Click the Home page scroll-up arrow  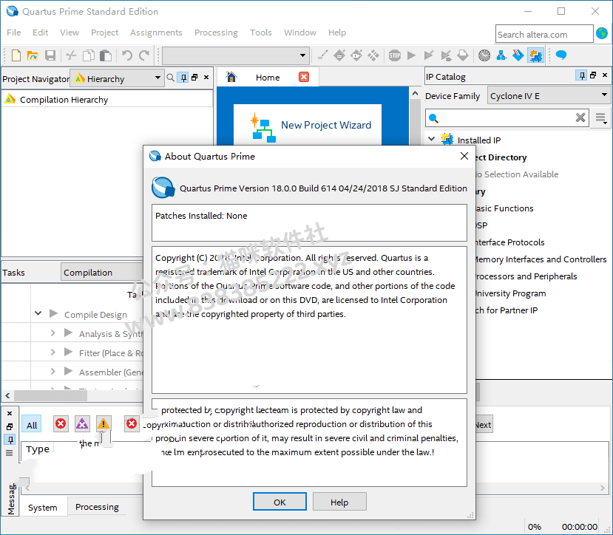click(415, 93)
